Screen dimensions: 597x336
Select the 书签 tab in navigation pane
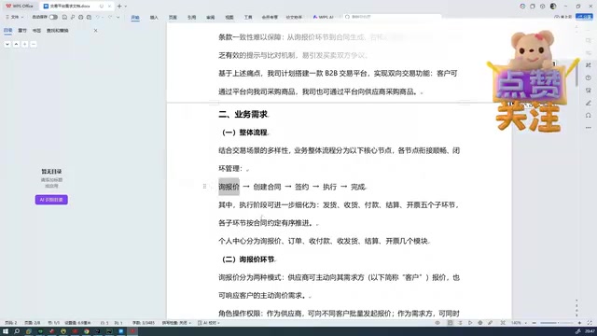click(36, 31)
